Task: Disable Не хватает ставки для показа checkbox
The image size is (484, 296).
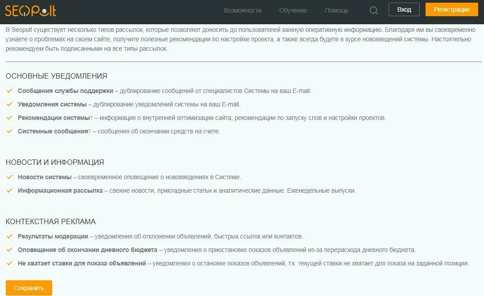Action: (x=9, y=263)
